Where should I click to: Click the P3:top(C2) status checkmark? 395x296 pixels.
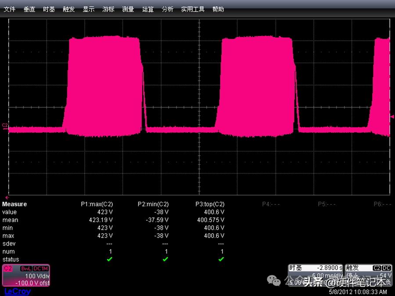coord(221,259)
